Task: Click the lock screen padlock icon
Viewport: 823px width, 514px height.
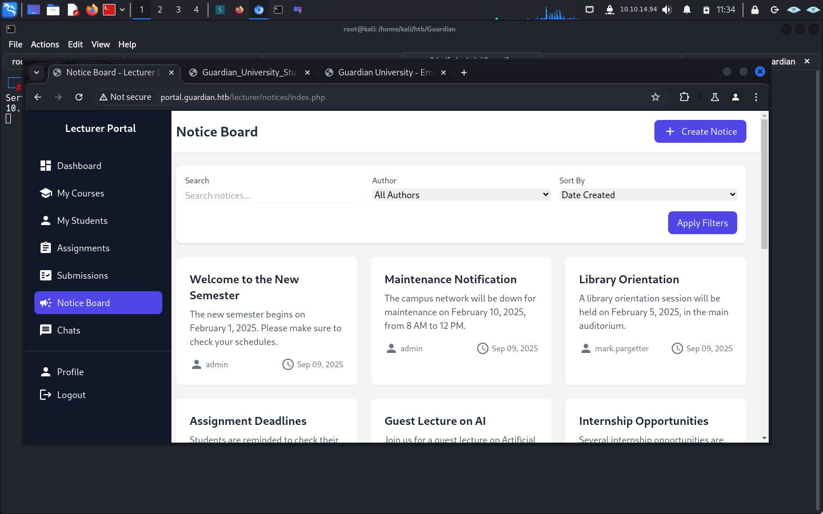Action: [755, 10]
